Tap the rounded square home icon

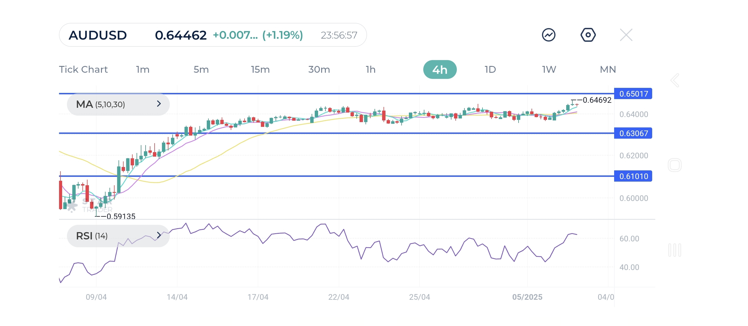coord(674,165)
